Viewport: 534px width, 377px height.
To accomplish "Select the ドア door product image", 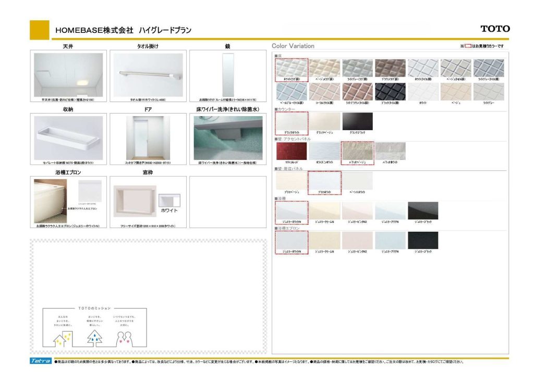I will (148, 138).
